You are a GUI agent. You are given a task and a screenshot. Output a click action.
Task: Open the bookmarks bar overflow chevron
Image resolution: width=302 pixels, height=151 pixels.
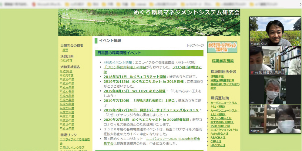click(x=300, y=4)
